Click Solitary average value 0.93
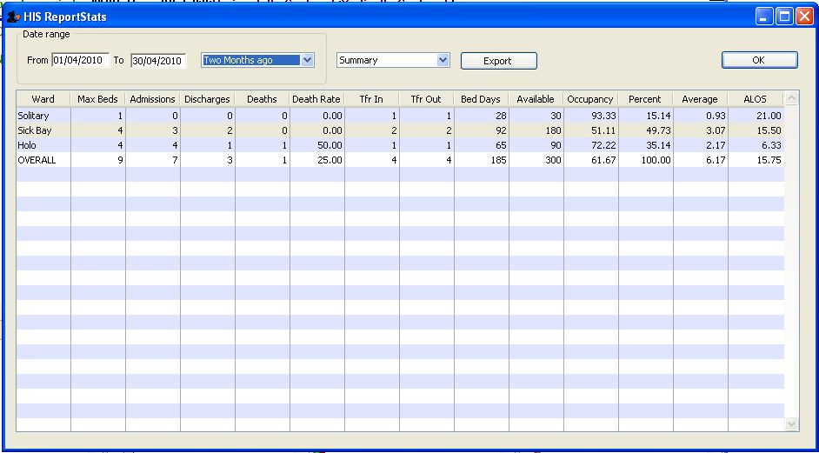This screenshot has height=453, width=819. 715,116
